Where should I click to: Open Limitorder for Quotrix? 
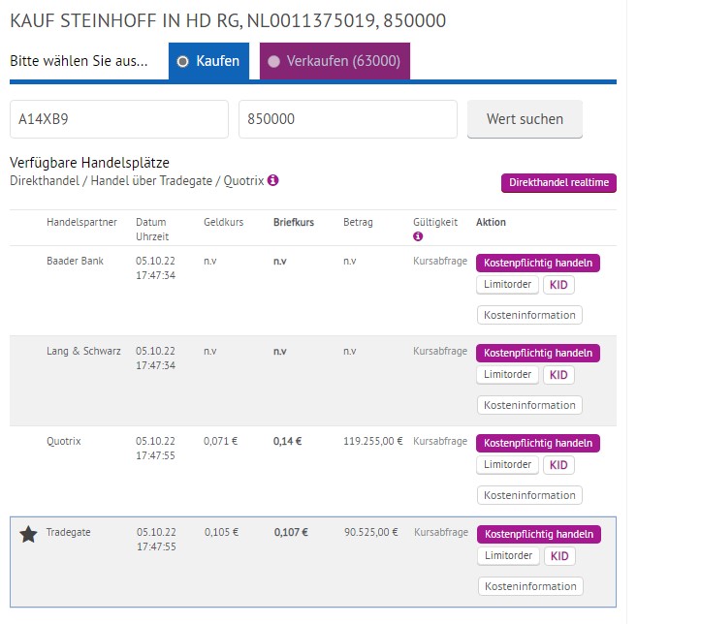[507, 465]
